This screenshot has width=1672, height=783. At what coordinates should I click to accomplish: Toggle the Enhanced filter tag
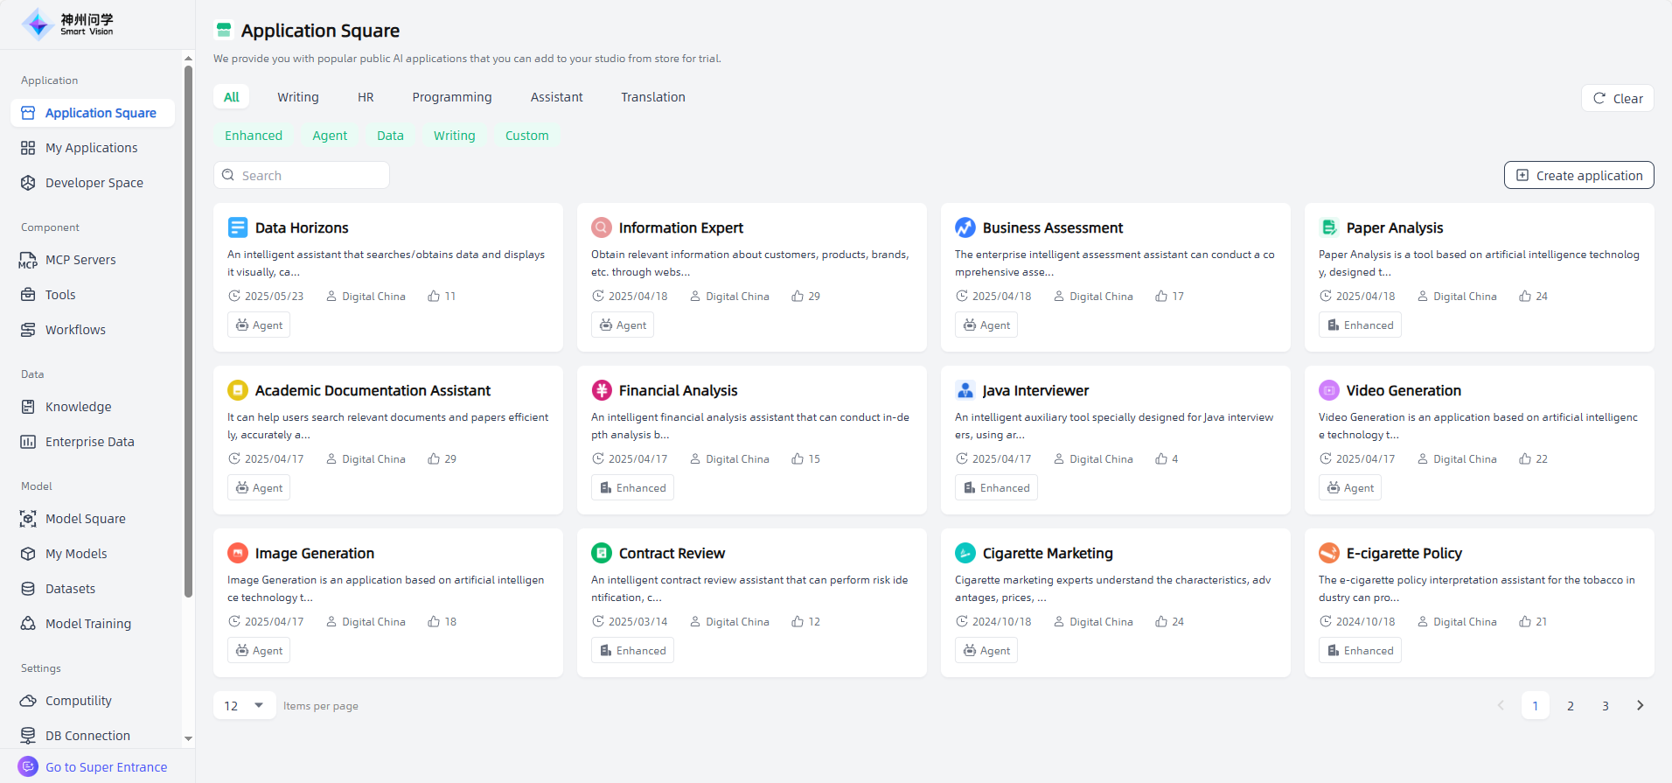[254, 136]
